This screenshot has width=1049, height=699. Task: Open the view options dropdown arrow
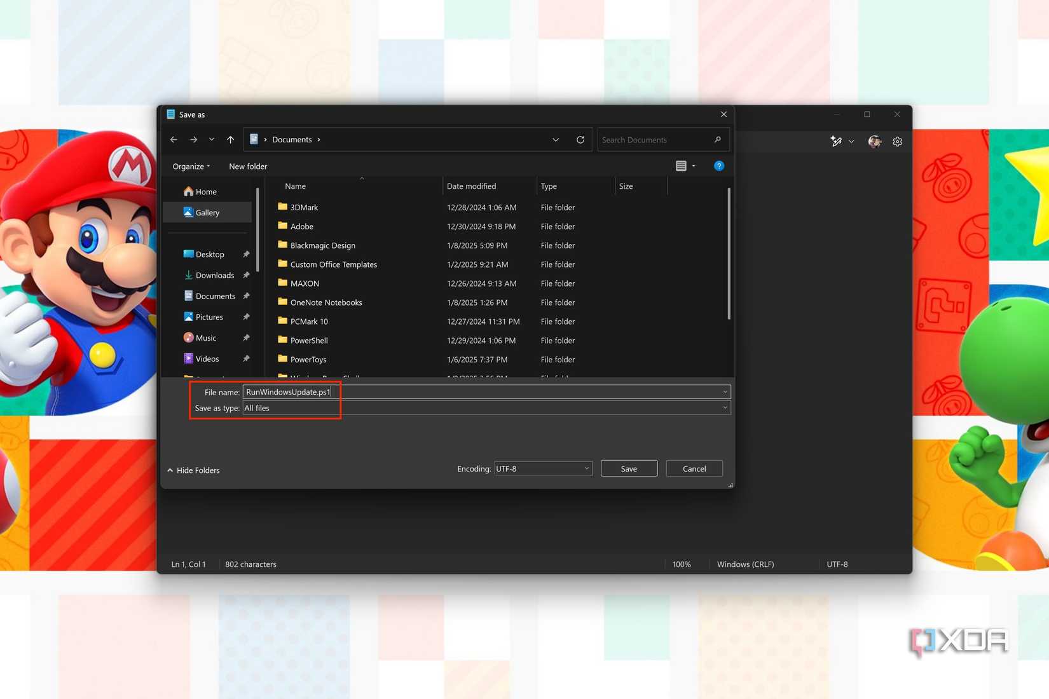[694, 166]
